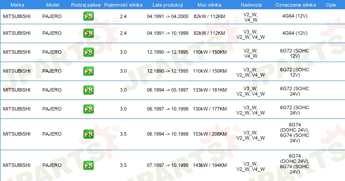Click 4G64 (12V) in row ending 04.2000
The width and height of the screenshot is (345, 181).
coord(295,16)
